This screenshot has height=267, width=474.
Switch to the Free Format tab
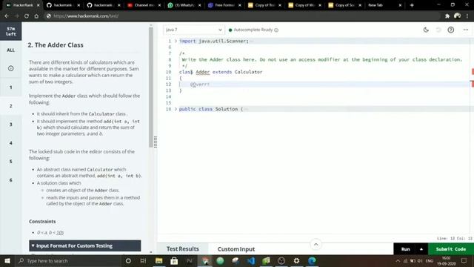coord(224,5)
